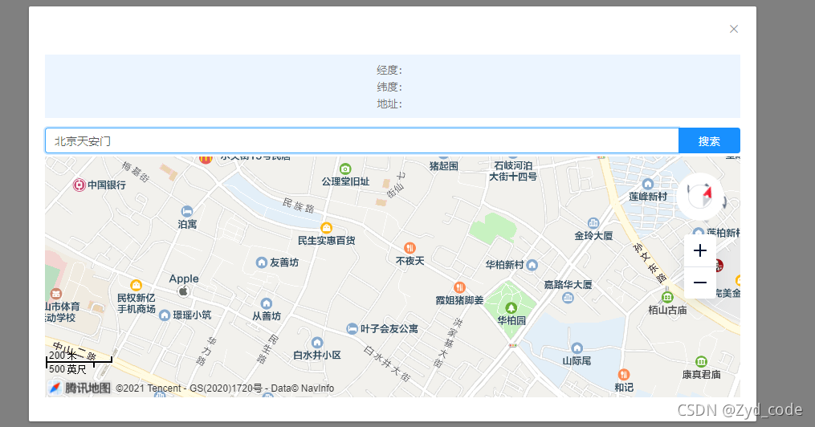Image resolution: width=815 pixels, height=427 pixels.
Task: Select the 民权新亿手机商场 shopping marker icon
Action: point(137,285)
